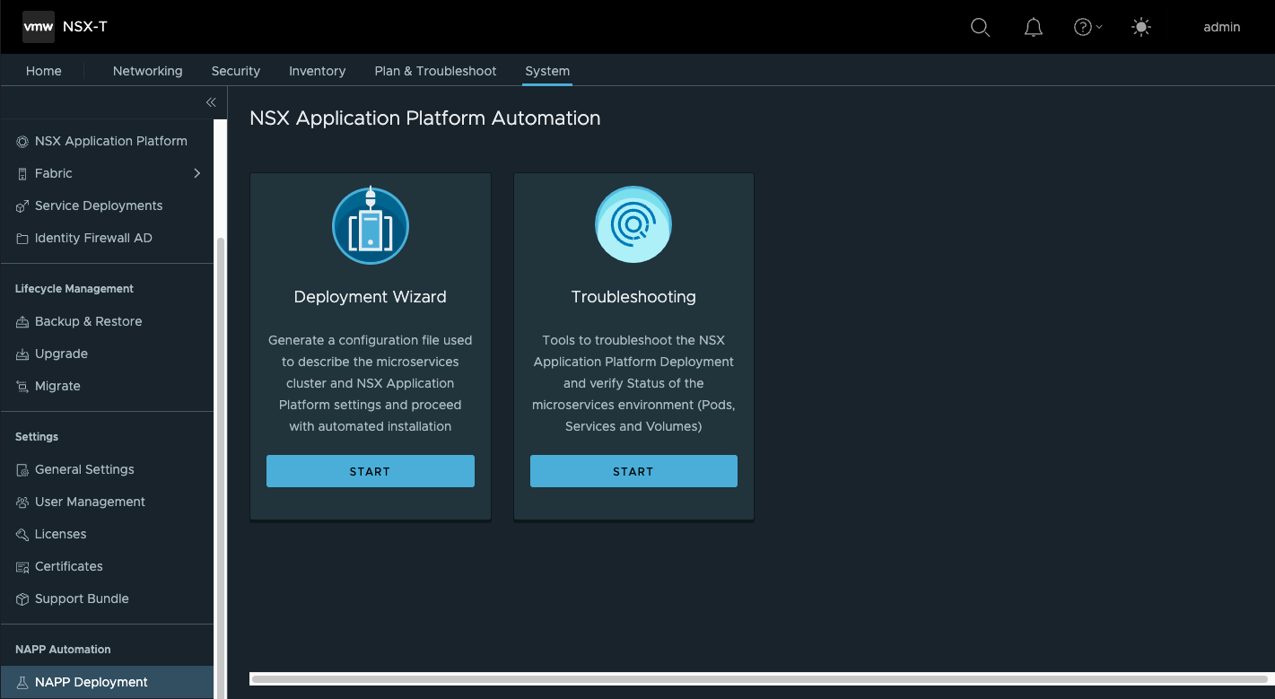Toggle the light/dark theme sun icon

pyautogui.click(x=1141, y=27)
